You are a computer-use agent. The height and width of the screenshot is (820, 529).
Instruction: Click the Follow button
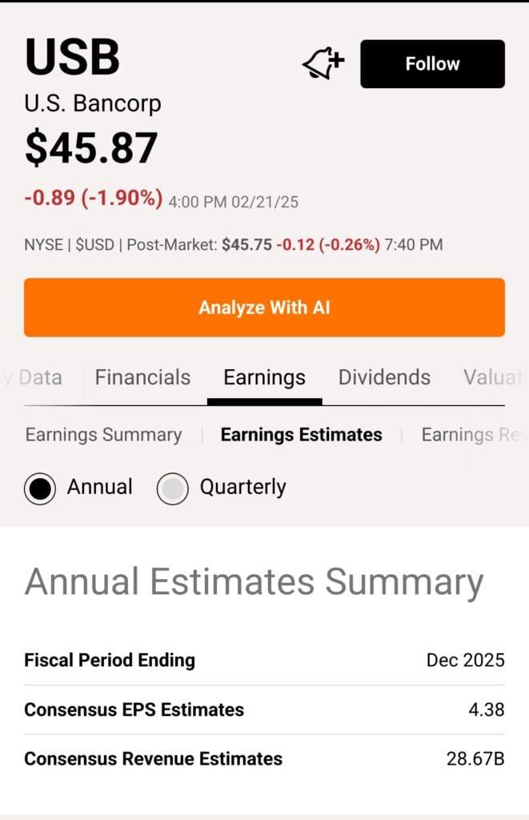[432, 63]
